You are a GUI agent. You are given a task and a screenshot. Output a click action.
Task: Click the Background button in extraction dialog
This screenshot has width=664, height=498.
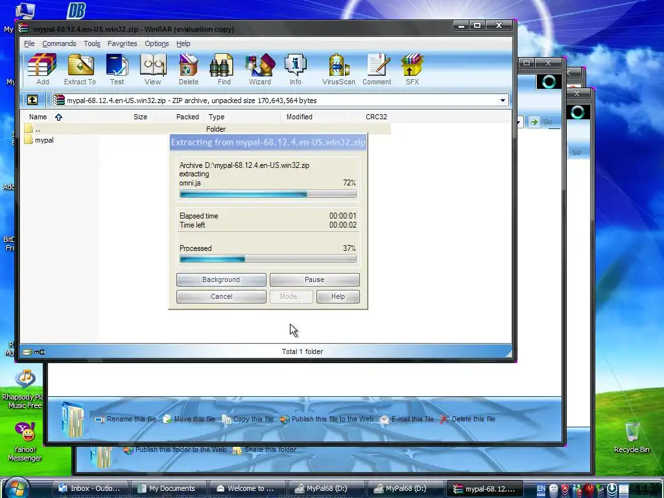coord(221,279)
